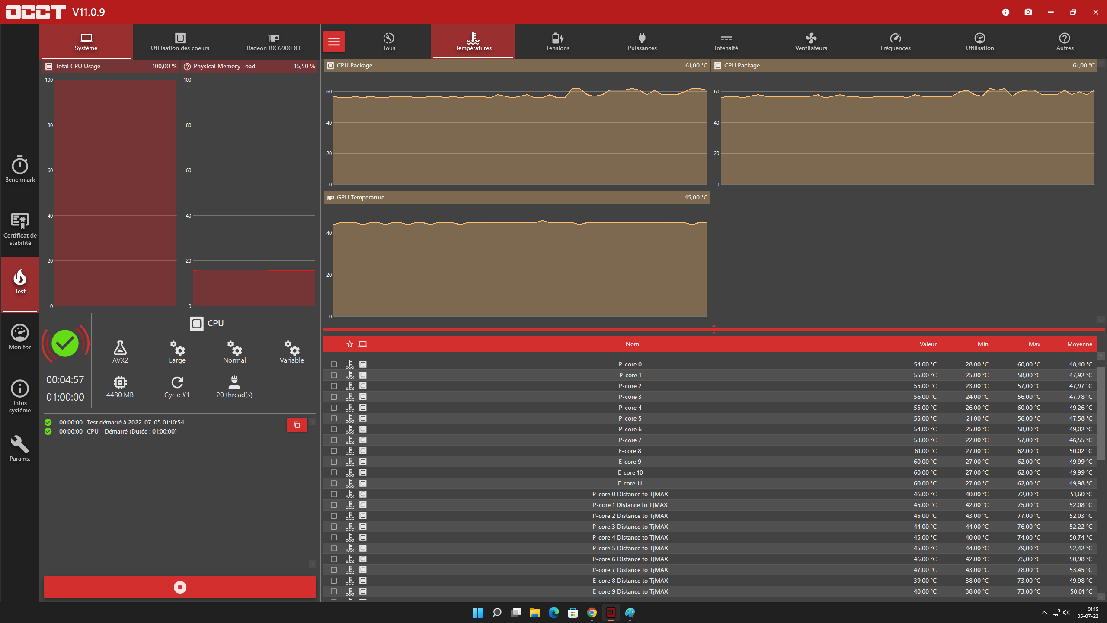Take a screenshot using camera icon
This screenshot has height=623, width=1107.
[x=1028, y=12]
